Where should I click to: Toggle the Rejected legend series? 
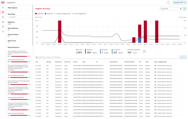pos(39,14)
